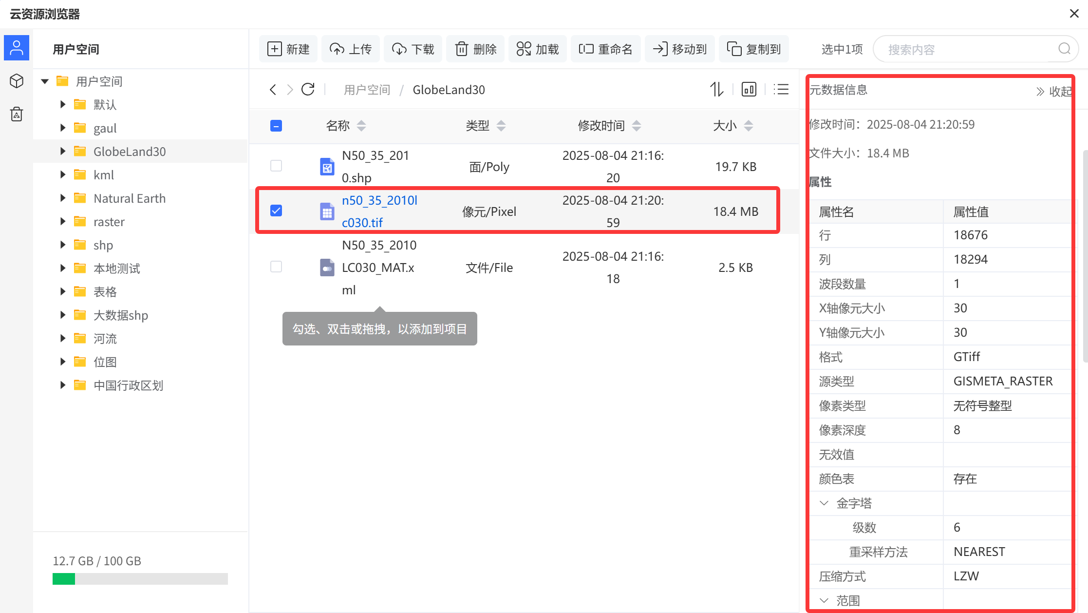The image size is (1088, 613).
Task: Collapse metadata panel via 收起
Action: point(1054,92)
